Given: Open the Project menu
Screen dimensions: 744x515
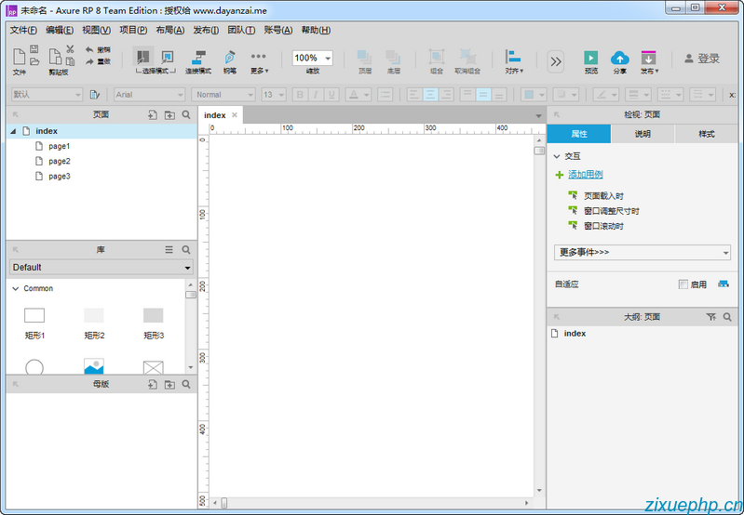Looking at the screenshot, I should pyautogui.click(x=133, y=30).
